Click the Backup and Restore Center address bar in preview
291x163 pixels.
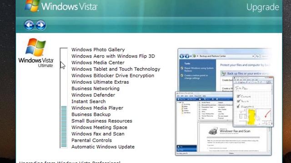(223, 56)
